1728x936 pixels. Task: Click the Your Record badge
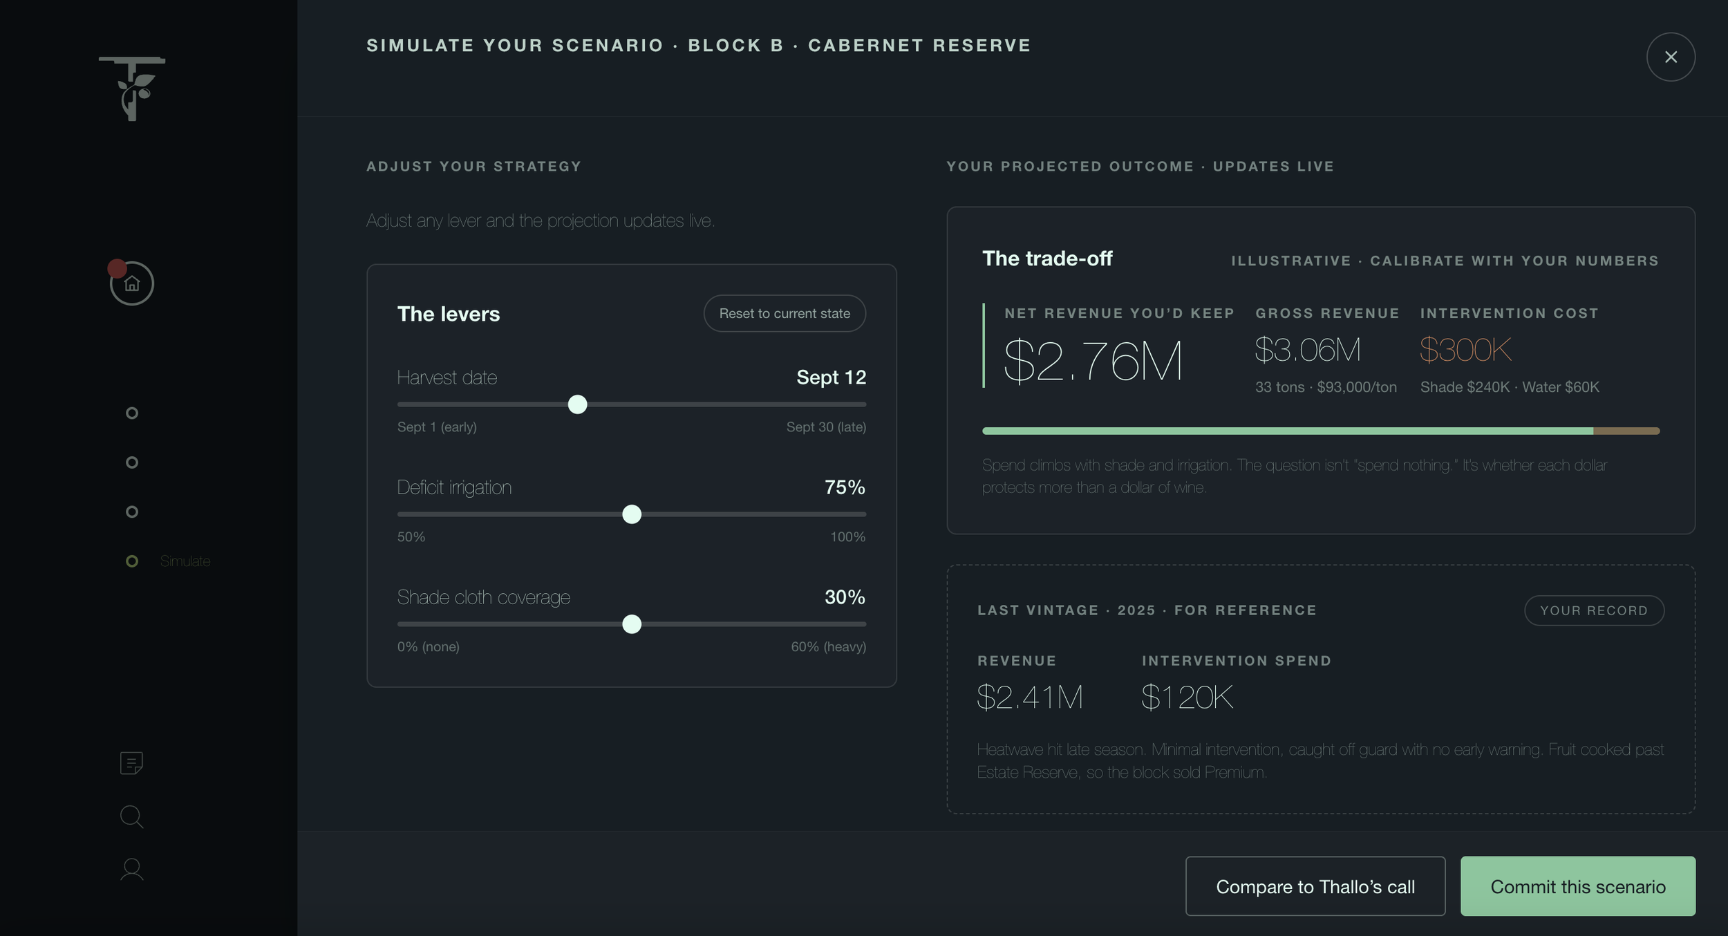[1594, 610]
